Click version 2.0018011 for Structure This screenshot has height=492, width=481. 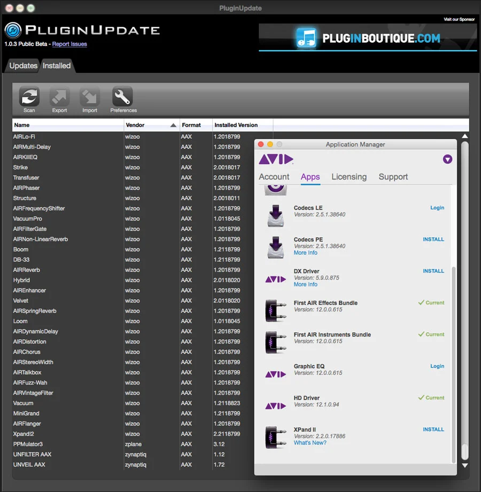coord(227,198)
